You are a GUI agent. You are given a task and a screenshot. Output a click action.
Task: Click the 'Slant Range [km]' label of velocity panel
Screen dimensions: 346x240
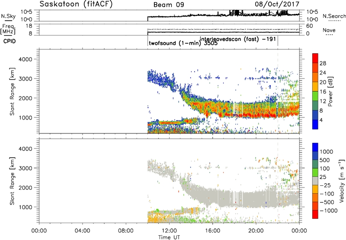12,181
